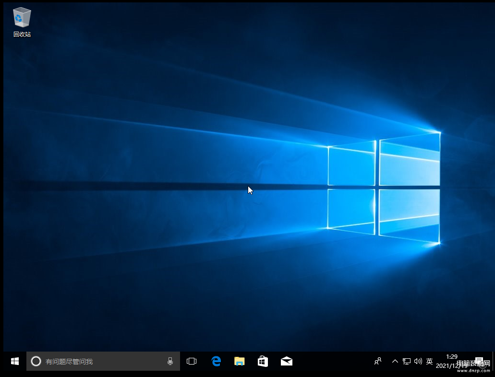
Task: Click the Cortana circle icon
Action: 36,361
